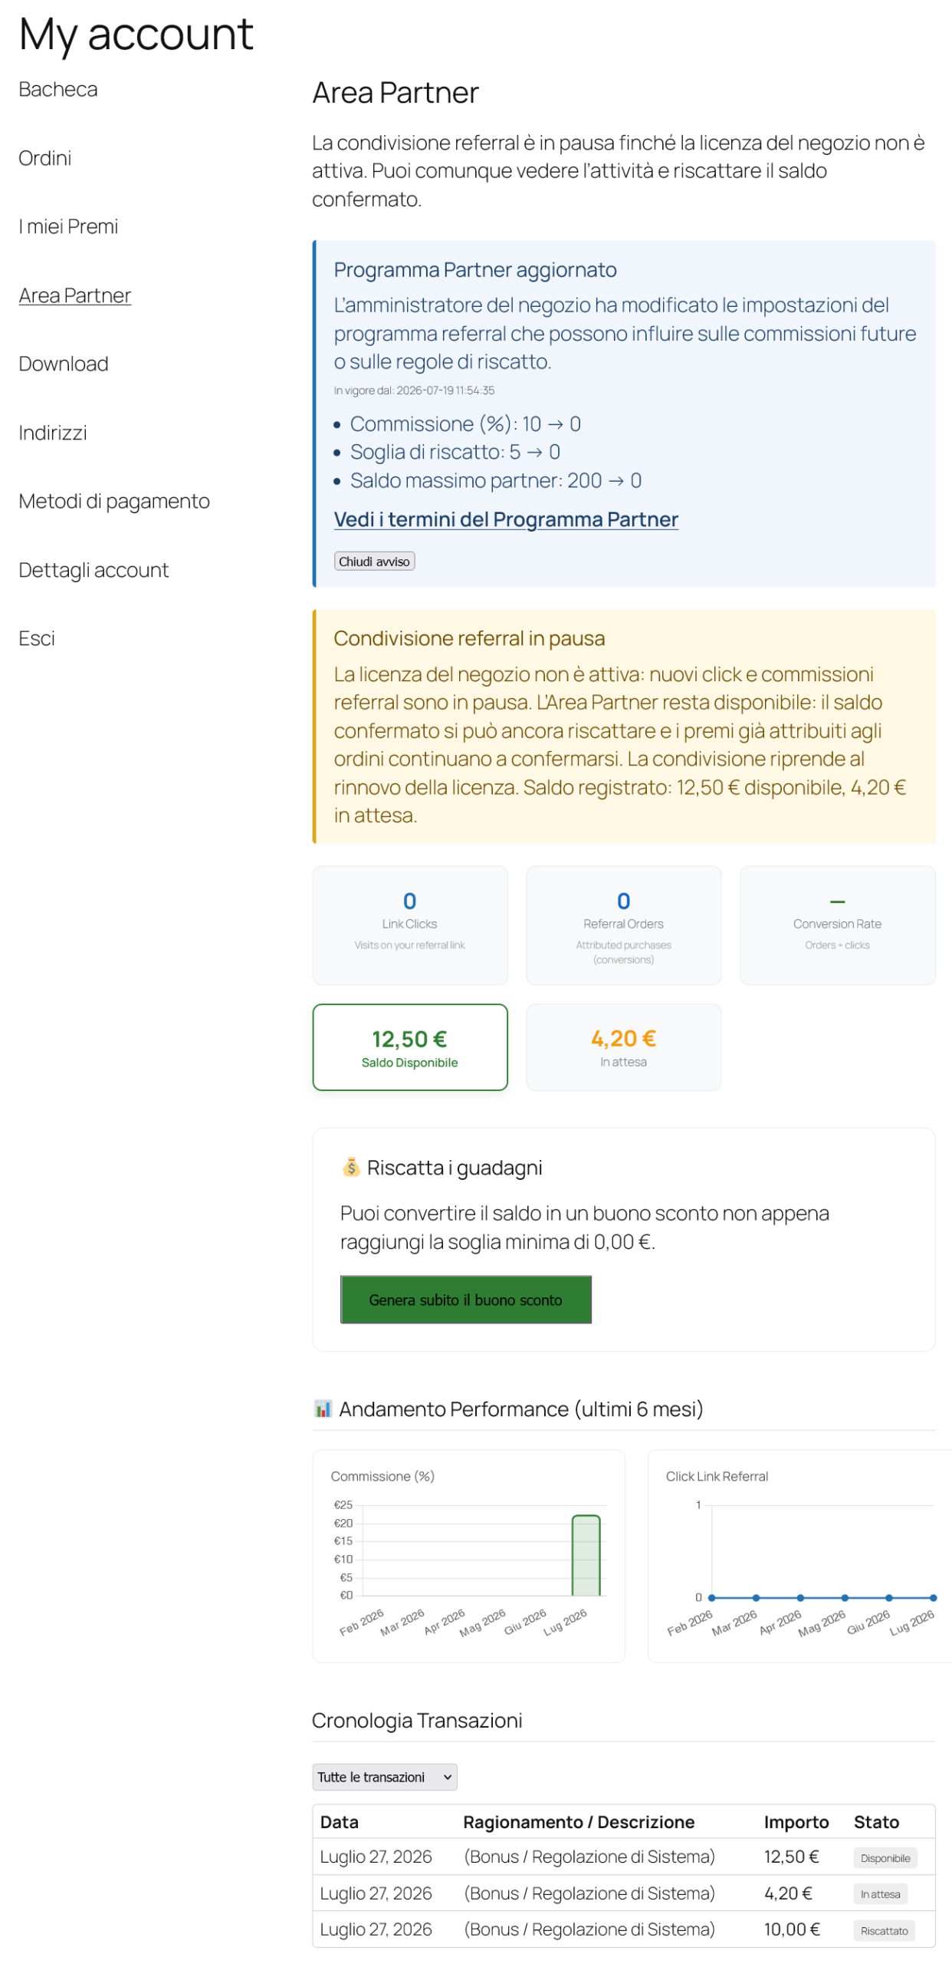Dismiss notice with Chiudi avviso button
This screenshot has width=952, height=1964.
tap(374, 561)
